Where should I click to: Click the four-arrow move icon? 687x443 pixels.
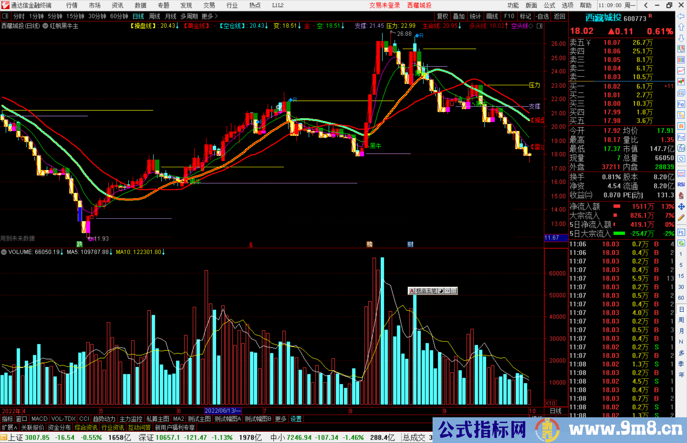(681, 207)
